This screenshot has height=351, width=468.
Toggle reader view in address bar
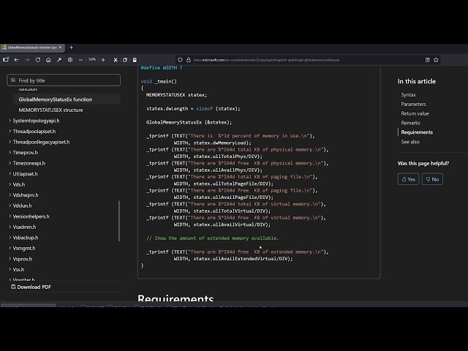[427, 60]
